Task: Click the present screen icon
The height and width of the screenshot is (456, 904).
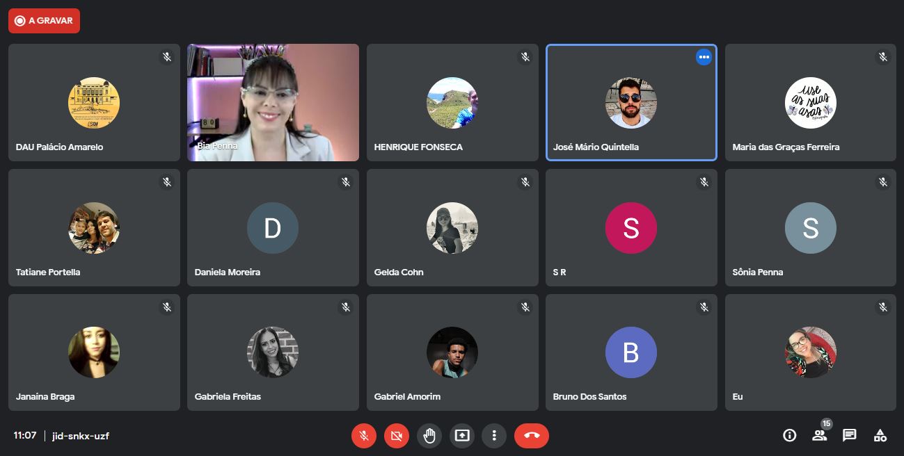Action: (462, 436)
